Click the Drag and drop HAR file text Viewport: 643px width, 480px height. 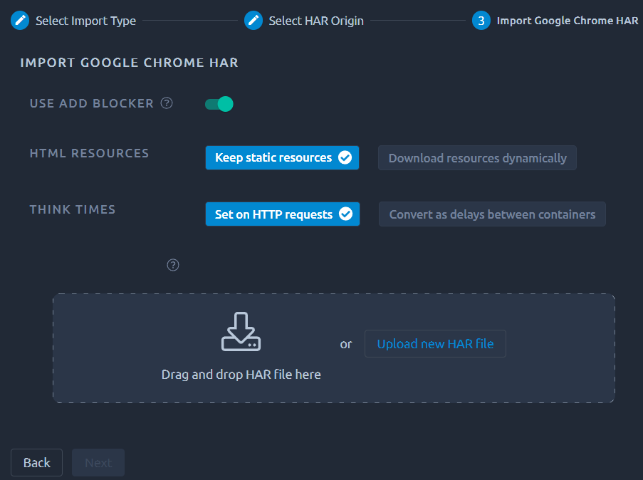coord(241,375)
